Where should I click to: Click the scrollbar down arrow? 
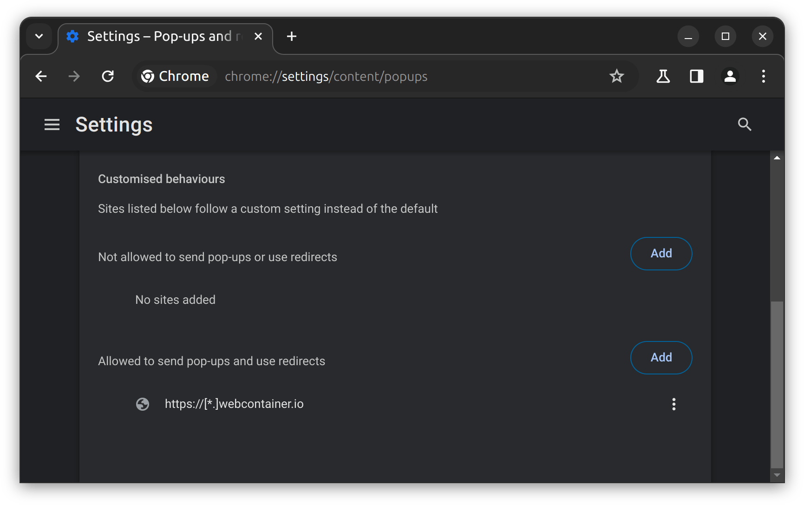pyautogui.click(x=777, y=475)
